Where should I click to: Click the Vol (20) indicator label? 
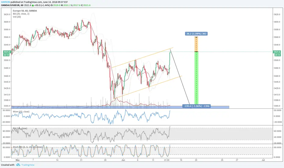point(17,17)
